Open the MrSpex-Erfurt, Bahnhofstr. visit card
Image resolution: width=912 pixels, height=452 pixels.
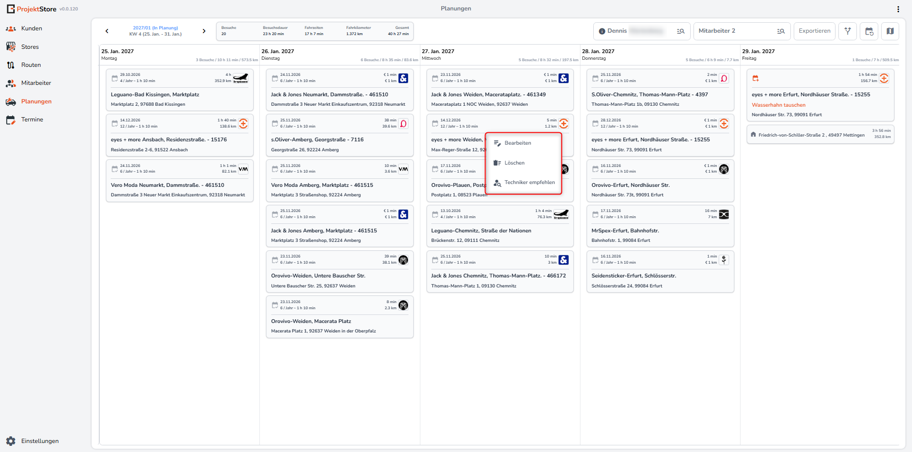[x=660, y=226]
